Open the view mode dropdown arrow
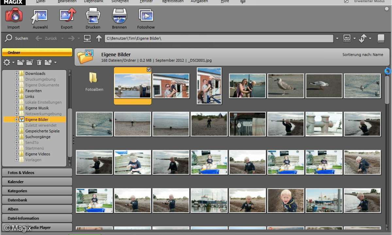392x235 pixels. [354, 39]
